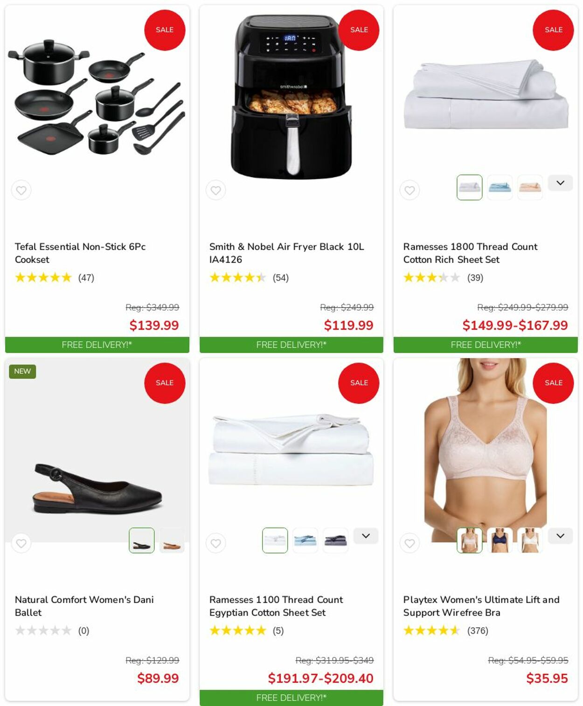Select blue swatch of Ramesses 1800 sheets
Image resolution: width=583 pixels, height=706 pixels.
tap(500, 187)
